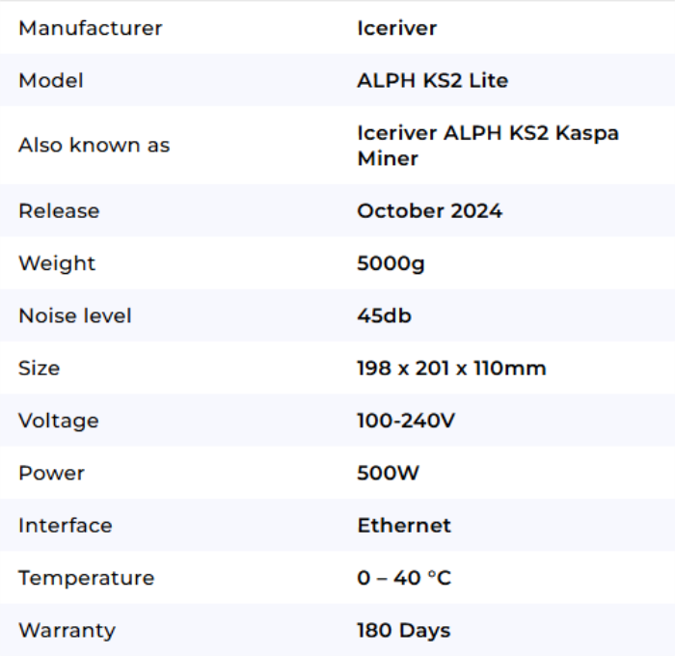Select the October 2024 release value
The width and height of the screenshot is (675, 656).
pyautogui.click(x=429, y=210)
